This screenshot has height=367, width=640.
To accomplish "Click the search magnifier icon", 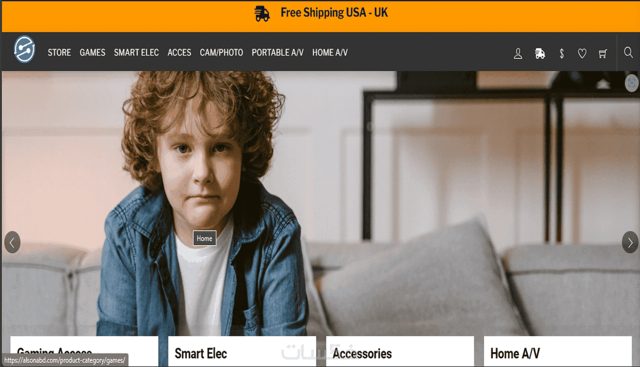I will tap(629, 52).
